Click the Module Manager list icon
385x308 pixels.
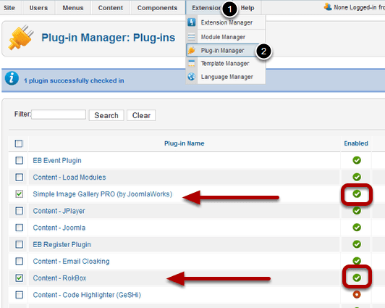(192, 37)
